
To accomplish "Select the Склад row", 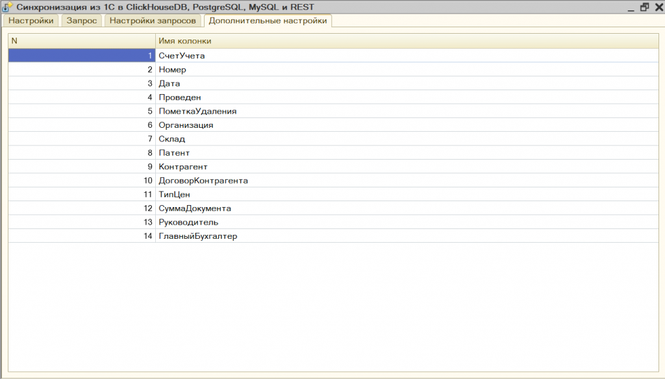I will click(333, 139).
